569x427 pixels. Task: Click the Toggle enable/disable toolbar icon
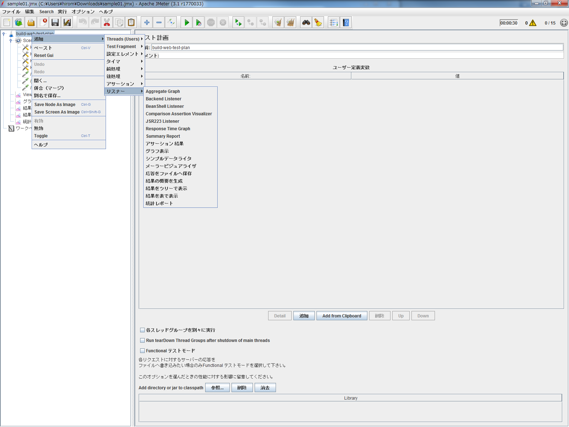click(171, 22)
